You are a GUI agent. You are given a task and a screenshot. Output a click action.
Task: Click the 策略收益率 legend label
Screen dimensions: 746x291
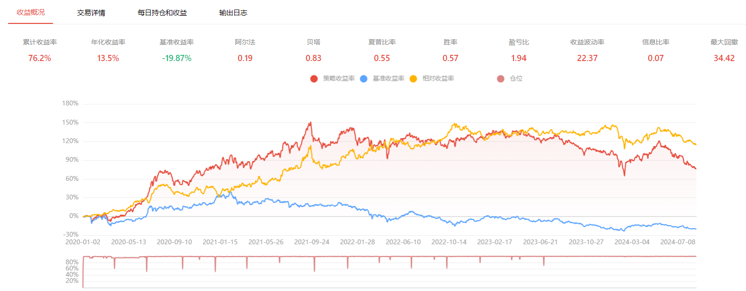(x=339, y=79)
